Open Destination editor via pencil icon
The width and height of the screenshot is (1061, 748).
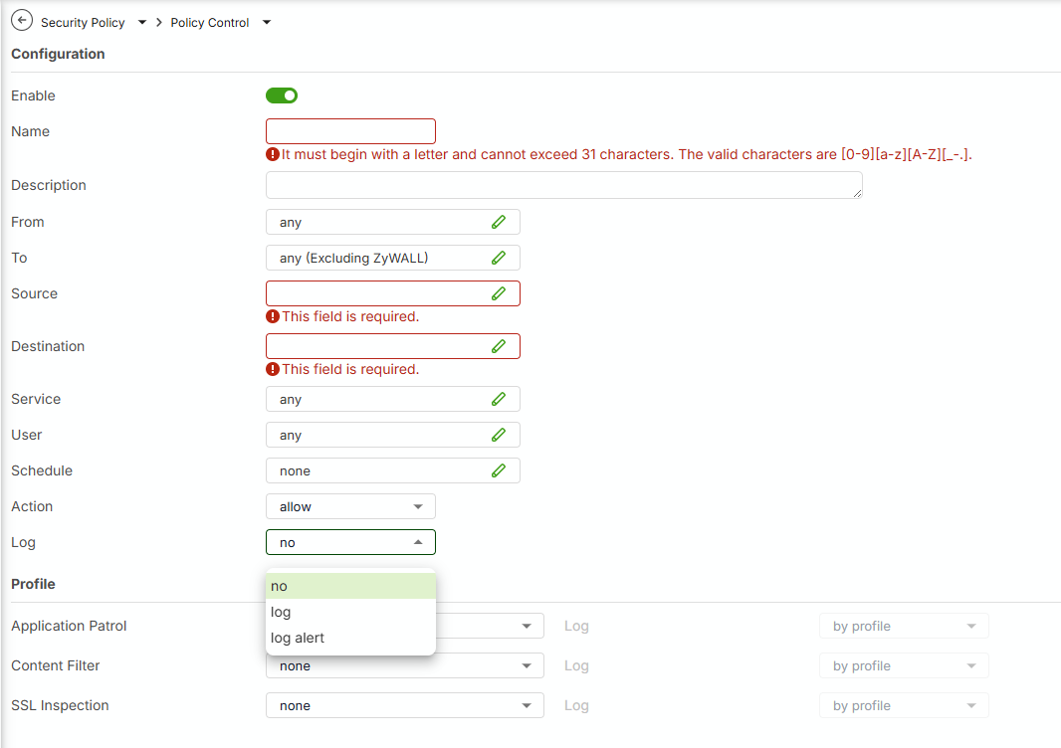click(x=499, y=346)
